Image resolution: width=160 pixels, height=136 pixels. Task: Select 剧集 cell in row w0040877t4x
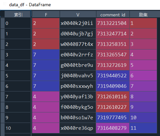click(143, 44)
